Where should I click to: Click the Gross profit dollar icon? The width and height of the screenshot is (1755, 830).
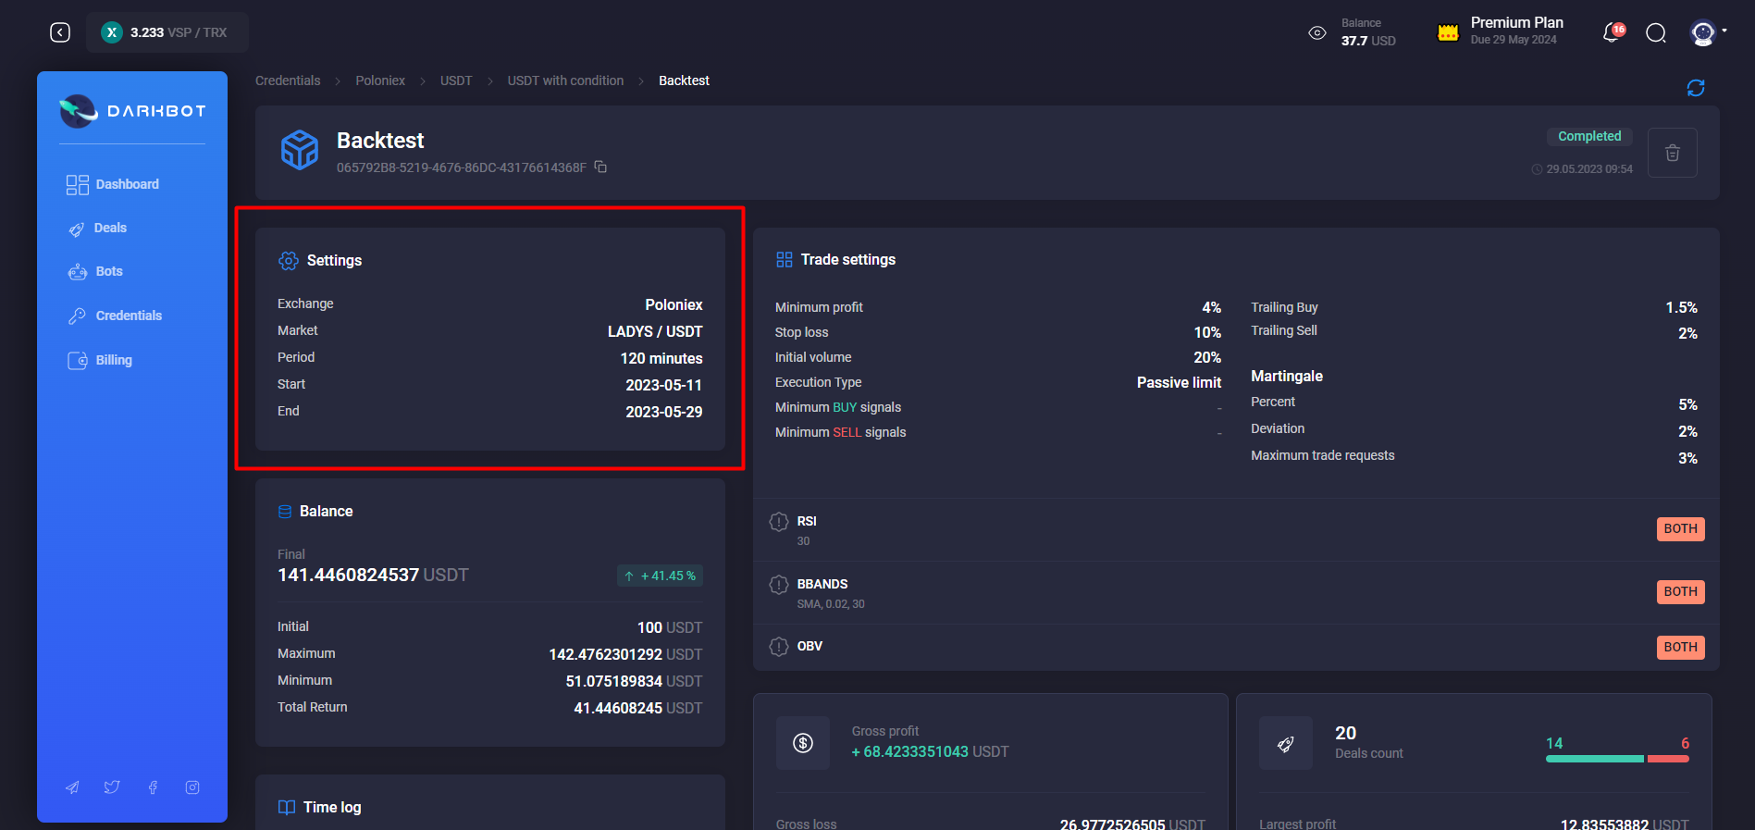pyautogui.click(x=803, y=743)
